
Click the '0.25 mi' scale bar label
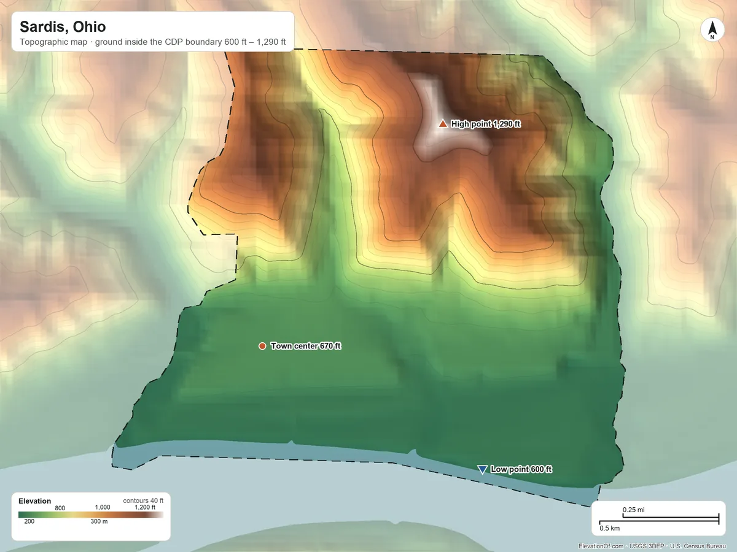[x=633, y=510]
